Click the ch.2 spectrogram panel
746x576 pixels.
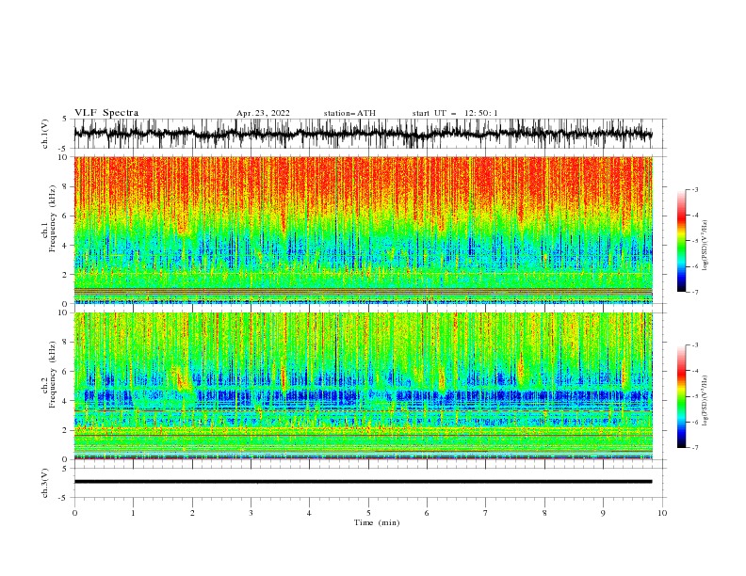(363, 386)
